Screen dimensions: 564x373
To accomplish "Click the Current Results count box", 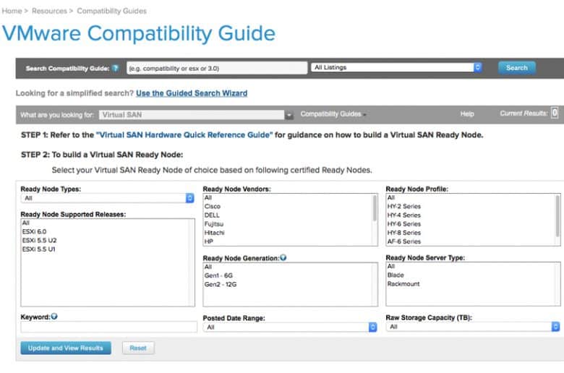I will (x=555, y=113).
